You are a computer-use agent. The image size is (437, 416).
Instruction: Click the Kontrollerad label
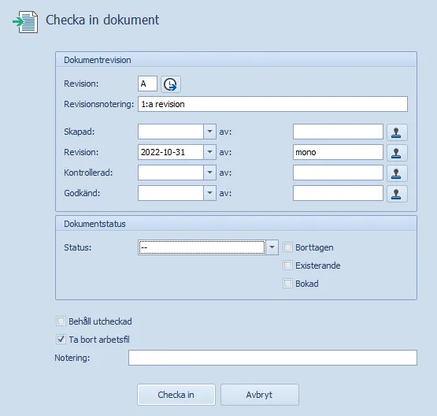click(x=88, y=173)
